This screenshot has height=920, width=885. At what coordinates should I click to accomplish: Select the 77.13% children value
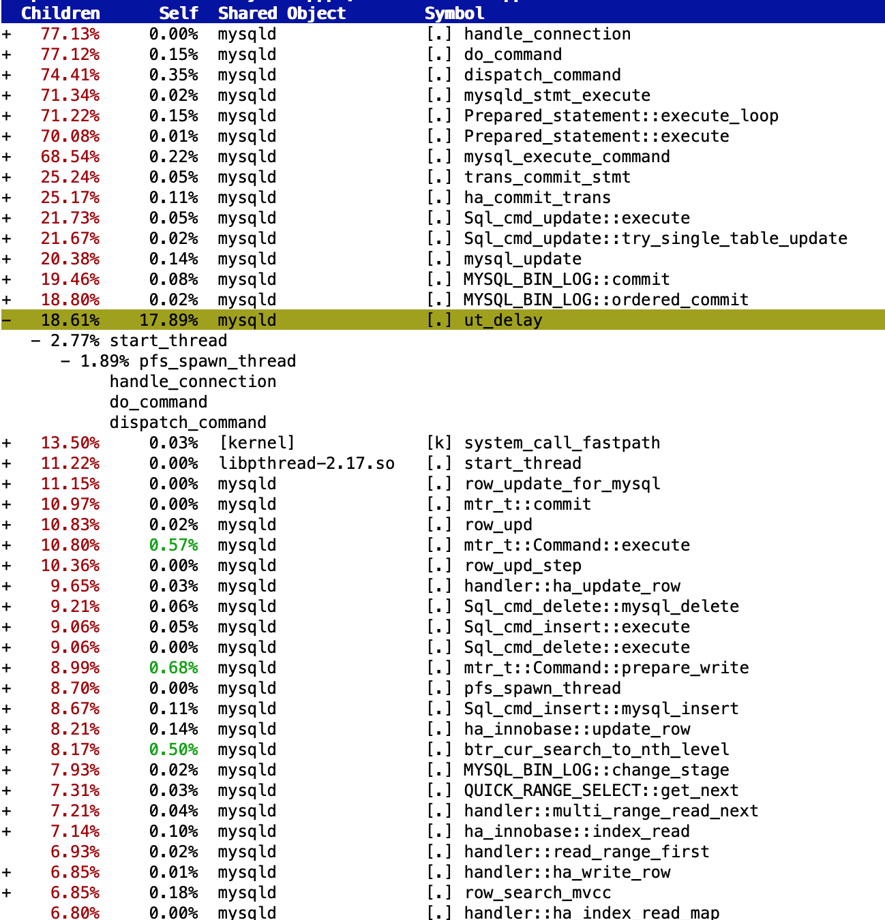point(70,34)
